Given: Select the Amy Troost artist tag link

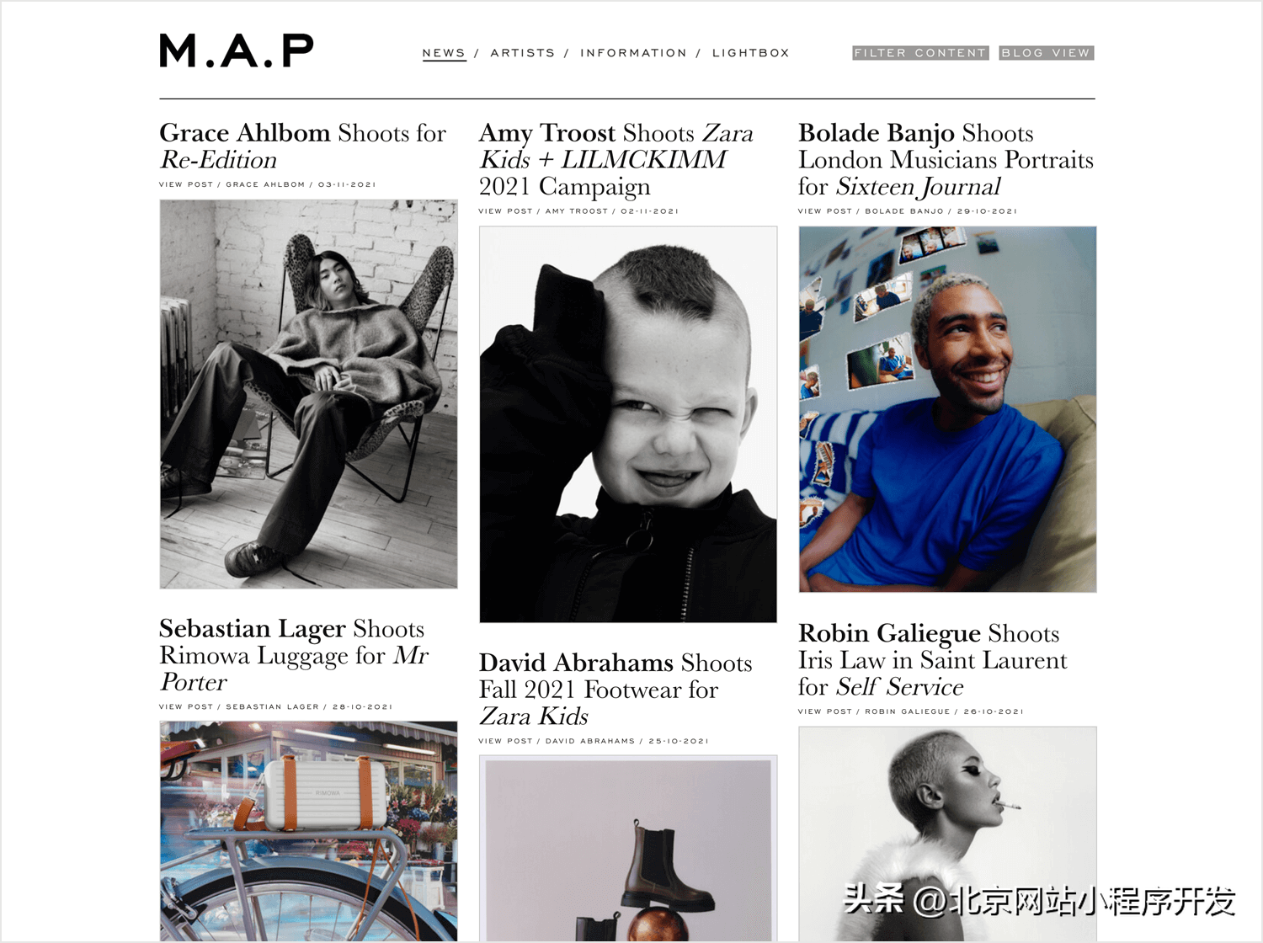Looking at the screenshot, I should [x=577, y=211].
